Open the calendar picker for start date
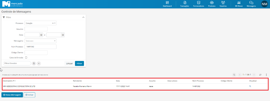Screen dimensions: 270x101 pos(41,35)
